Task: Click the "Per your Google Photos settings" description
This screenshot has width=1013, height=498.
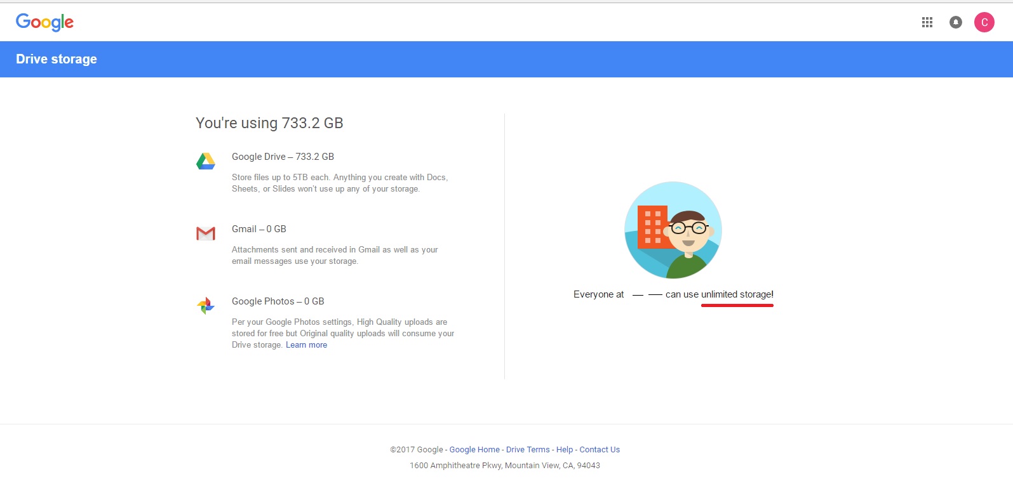Action: pos(343,334)
